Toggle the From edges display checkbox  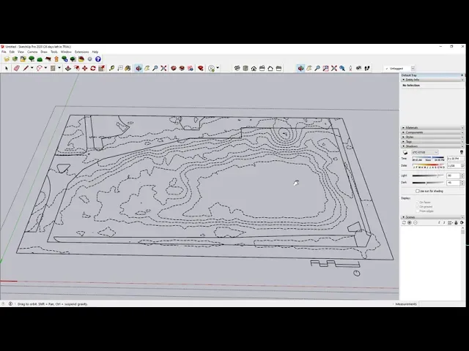pyautogui.click(x=417, y=211)
